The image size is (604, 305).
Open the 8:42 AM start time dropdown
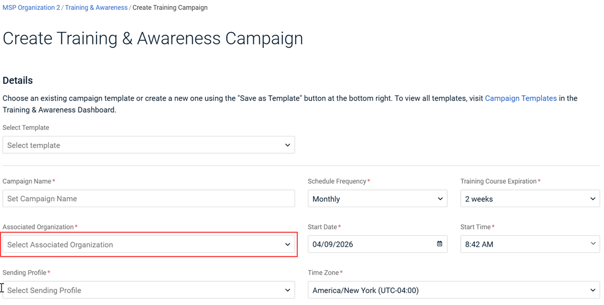pyautogui.click(x=523, y=244)
